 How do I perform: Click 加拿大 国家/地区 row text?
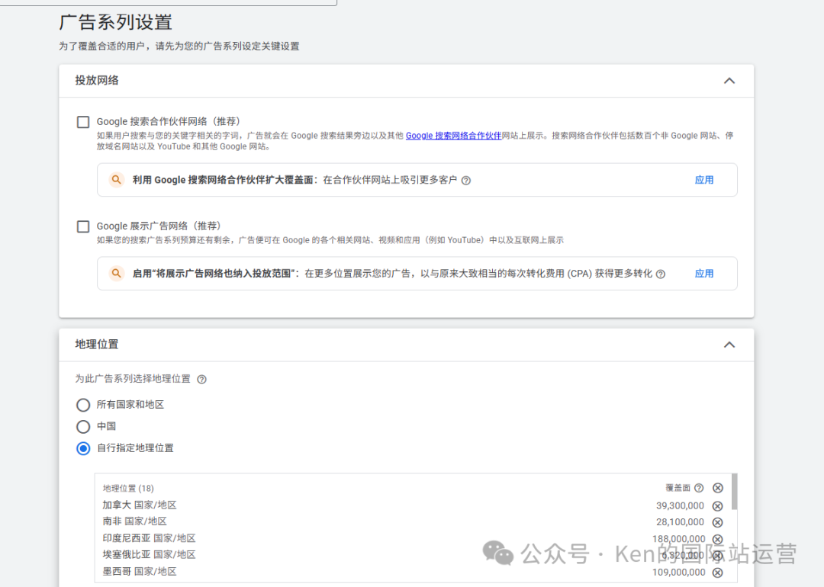point(140,505)
